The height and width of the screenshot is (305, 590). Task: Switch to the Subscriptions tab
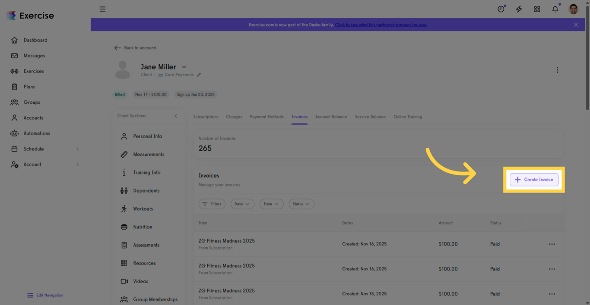tap(206, 116)
